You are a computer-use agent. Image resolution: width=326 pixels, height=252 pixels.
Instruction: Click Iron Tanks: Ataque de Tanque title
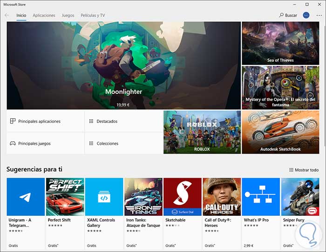tap(143, 223)
